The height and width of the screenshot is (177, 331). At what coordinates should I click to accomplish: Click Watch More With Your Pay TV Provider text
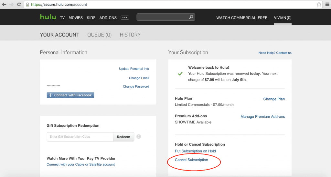click(x=81, y=159)
